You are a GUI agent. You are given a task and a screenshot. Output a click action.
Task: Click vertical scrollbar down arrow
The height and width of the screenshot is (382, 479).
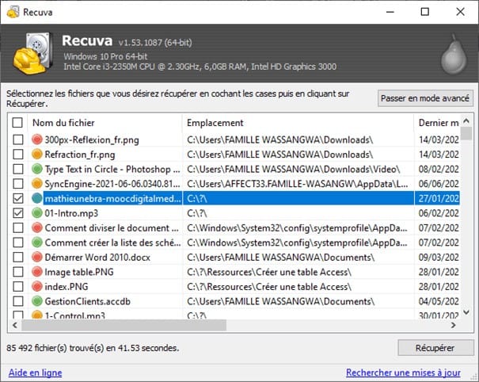point(466,312)
